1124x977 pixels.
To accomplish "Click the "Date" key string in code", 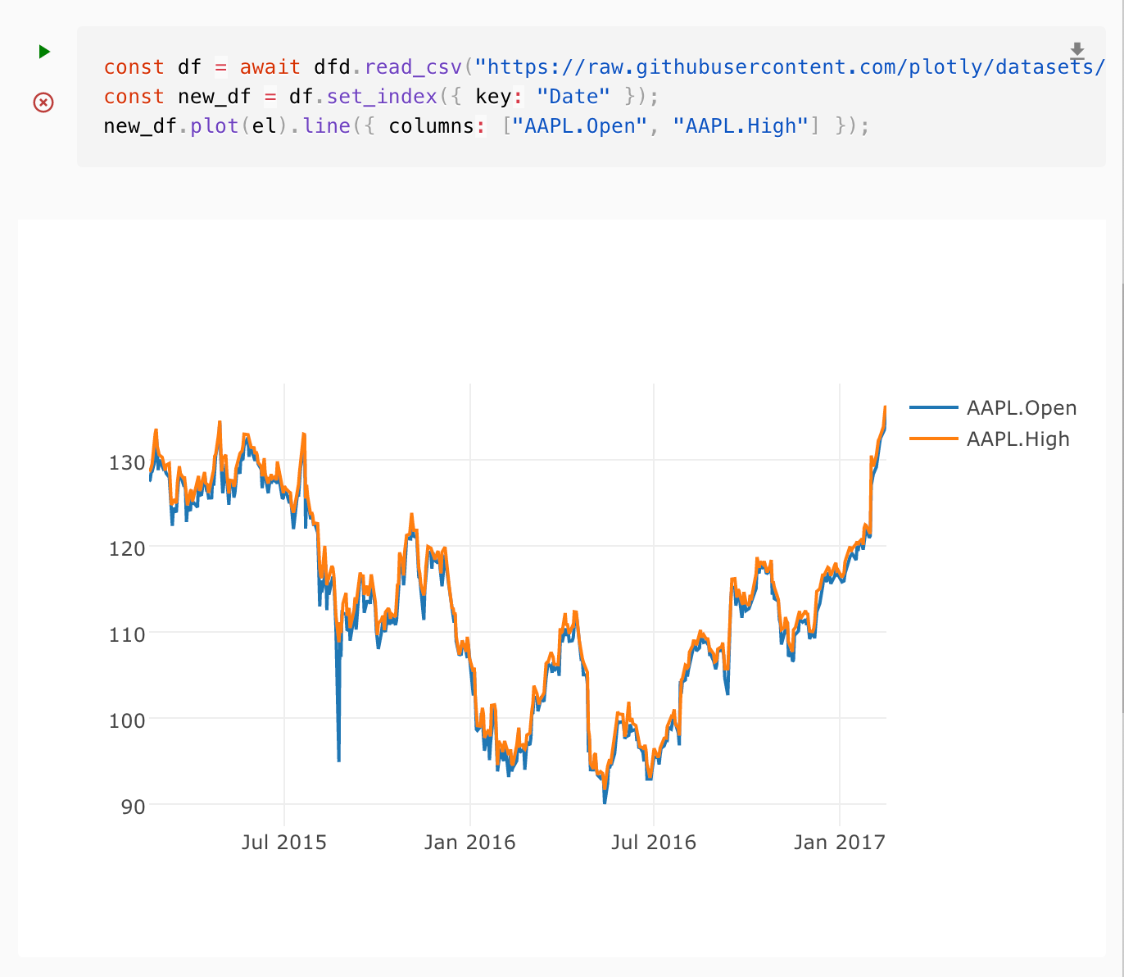I will (x=573, y=96).
